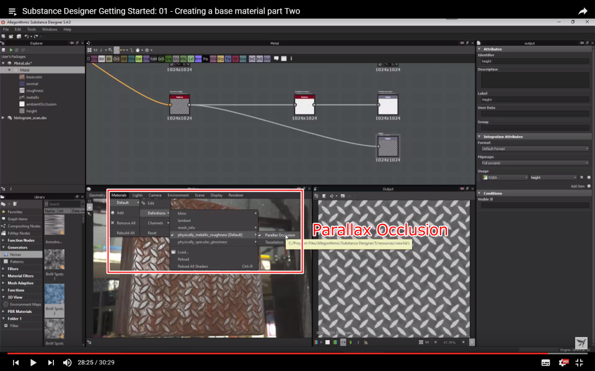Add a Grayscale conversion (Gry) node
This screenshot has width=595, height=371.
click(176, 59)
